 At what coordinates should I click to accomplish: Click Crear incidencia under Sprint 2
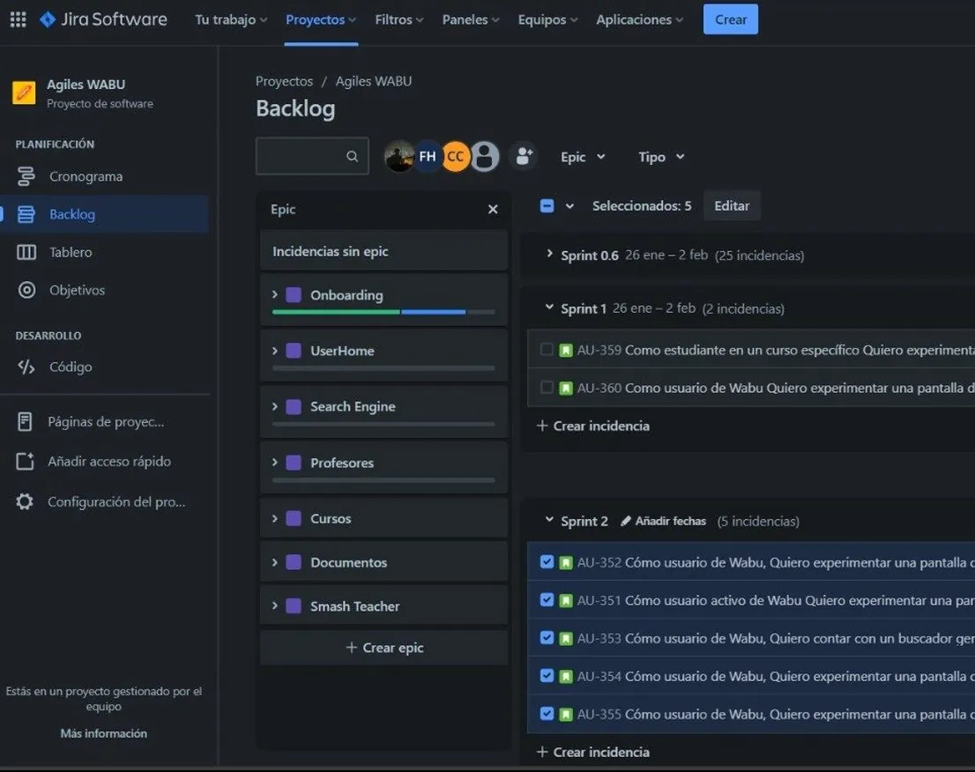click(x=593, y=752)
